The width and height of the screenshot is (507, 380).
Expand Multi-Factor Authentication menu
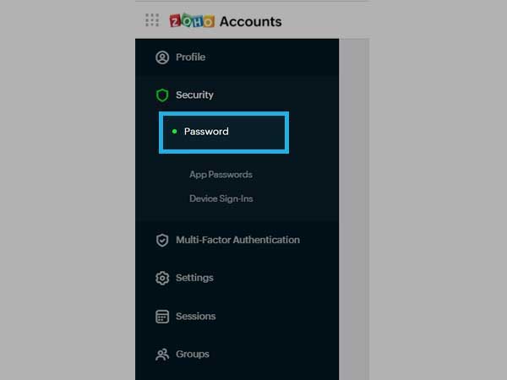pos(237,240)
